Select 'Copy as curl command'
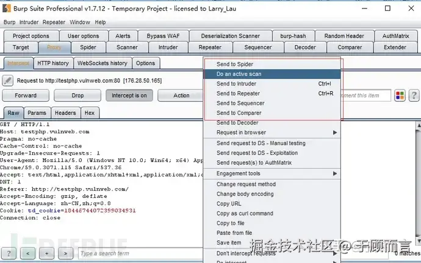 [272, 213]
